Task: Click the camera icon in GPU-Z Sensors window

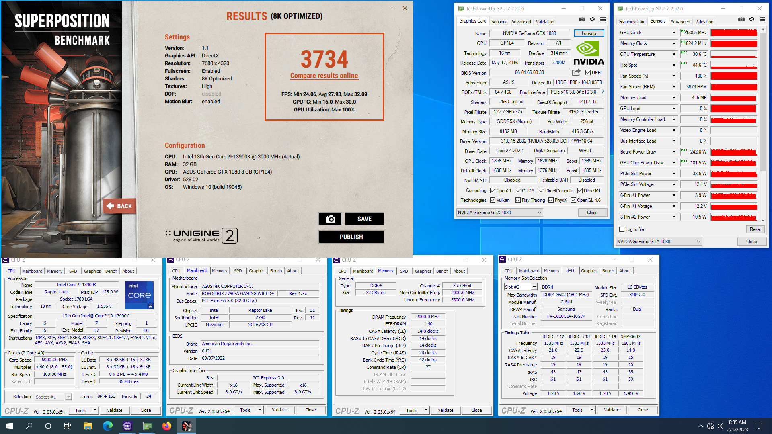Action: pos(741,19)
